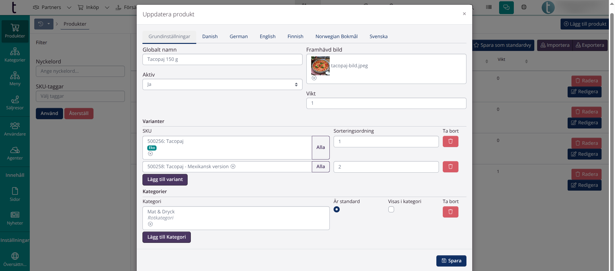Switch to Svenska tab
615x271 pixels.
[x=379, y=37]
